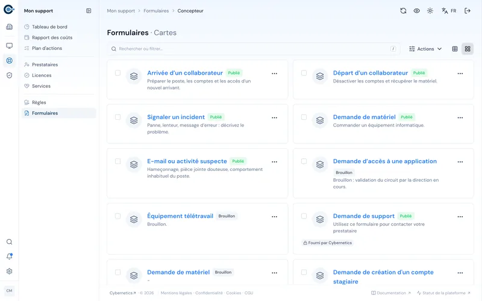
Task: Click the layers icon on Signaler un incident card
Action: coord(134,120)
